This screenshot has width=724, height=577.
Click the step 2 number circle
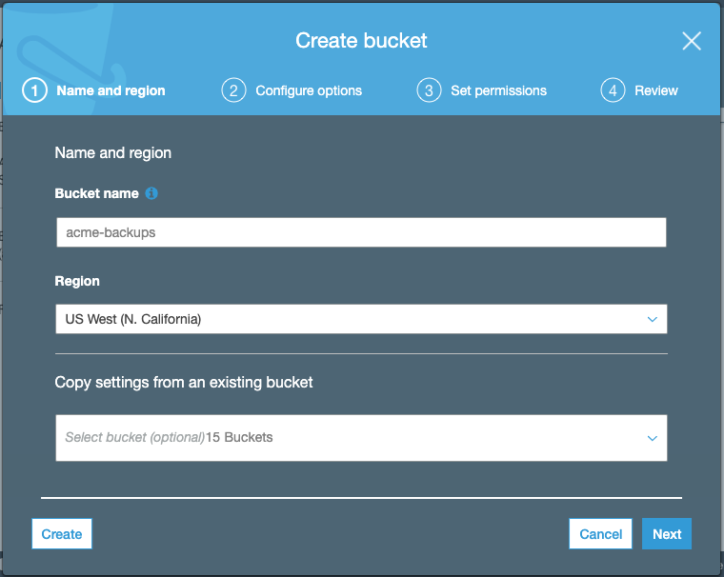pos(232,90)
